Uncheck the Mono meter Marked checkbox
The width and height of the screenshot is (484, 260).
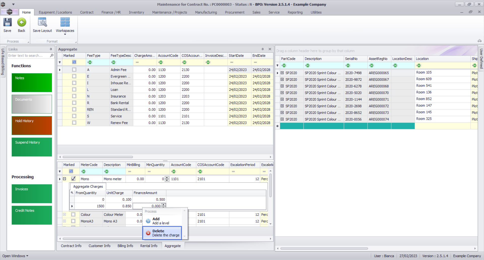pos(73,179)
